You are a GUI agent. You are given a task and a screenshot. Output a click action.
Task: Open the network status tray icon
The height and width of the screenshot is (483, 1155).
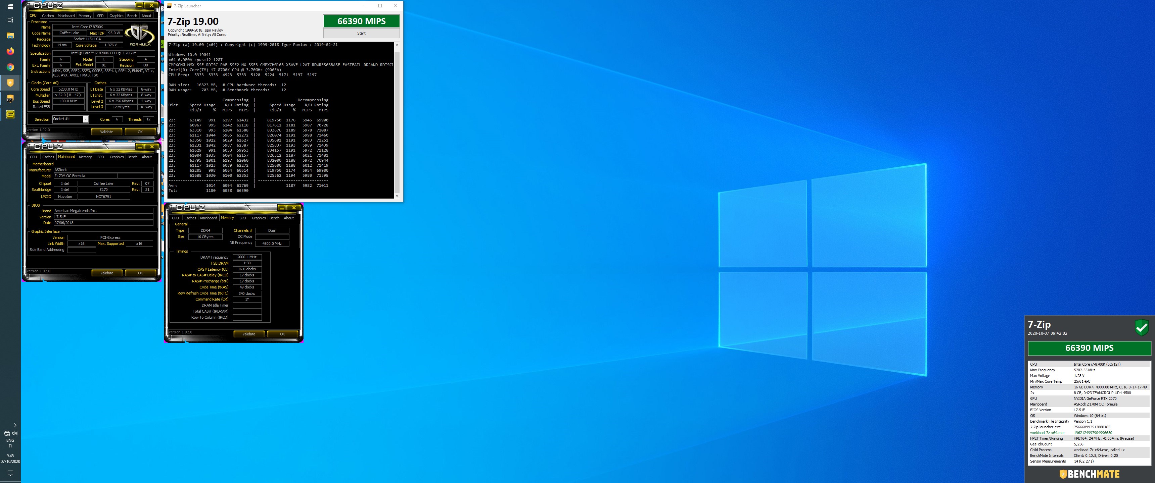(x=7, y=433)
